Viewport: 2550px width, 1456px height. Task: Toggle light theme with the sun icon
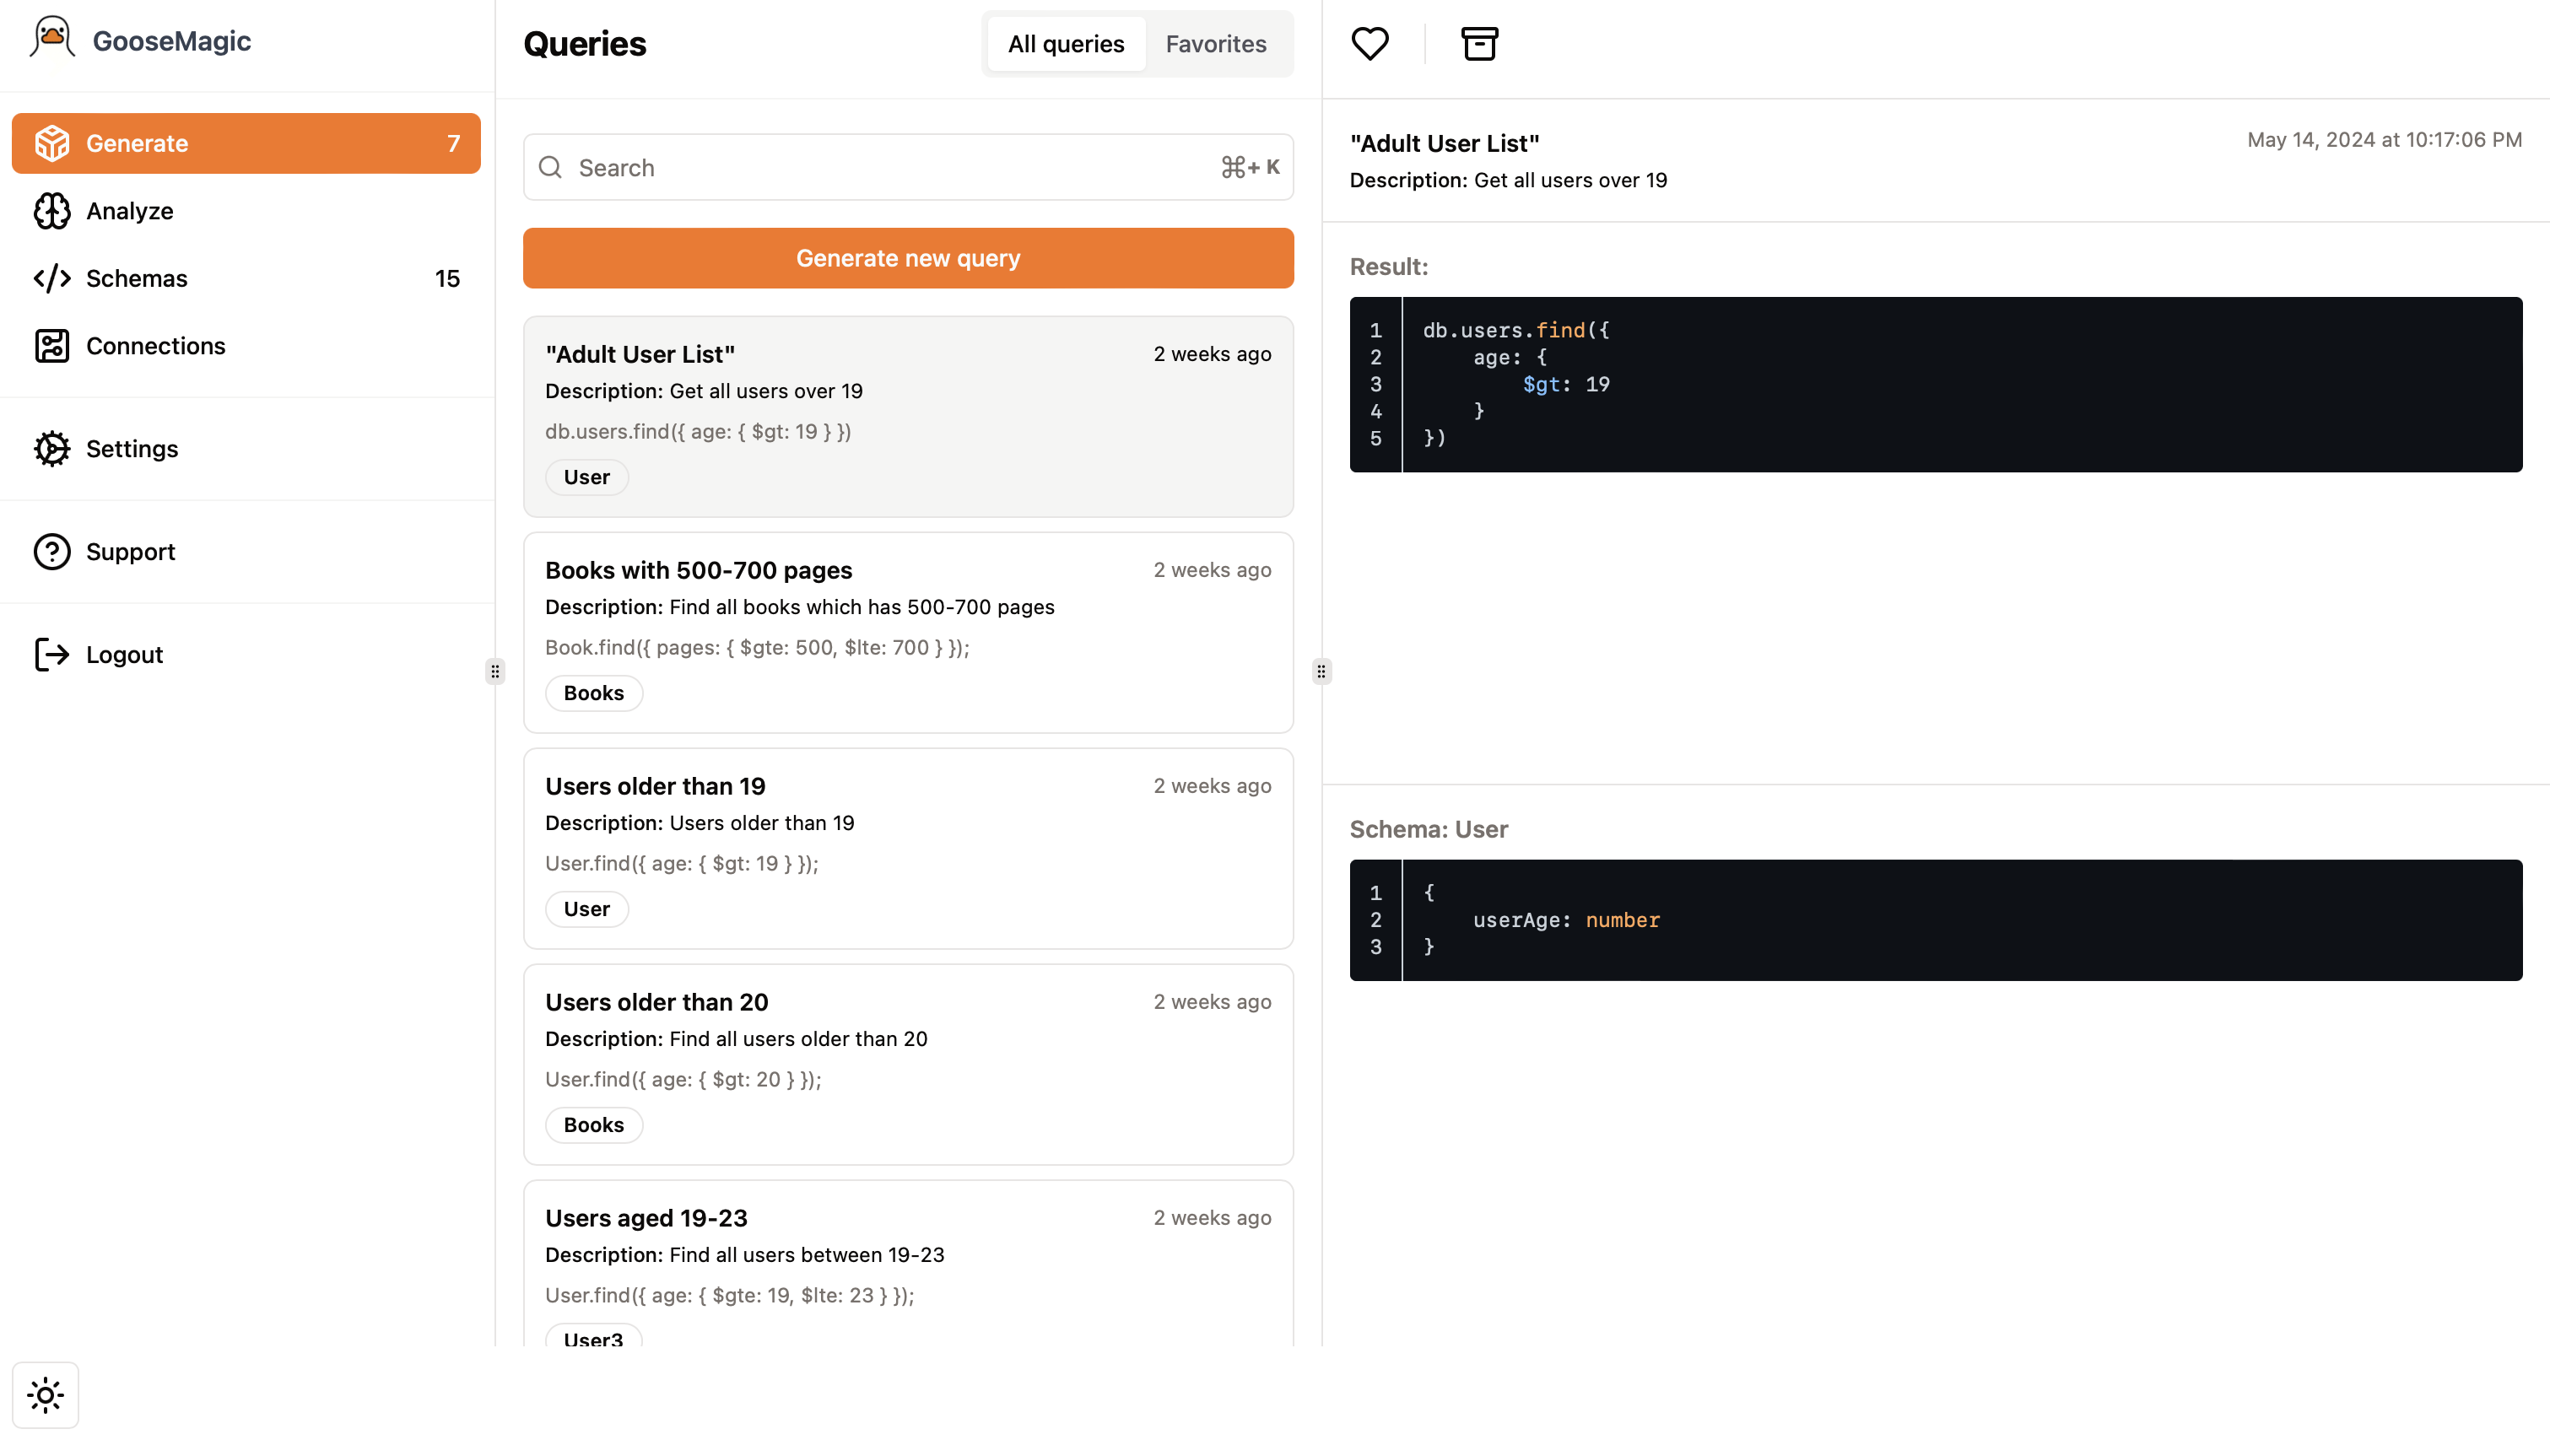[x=46, y=1394]
